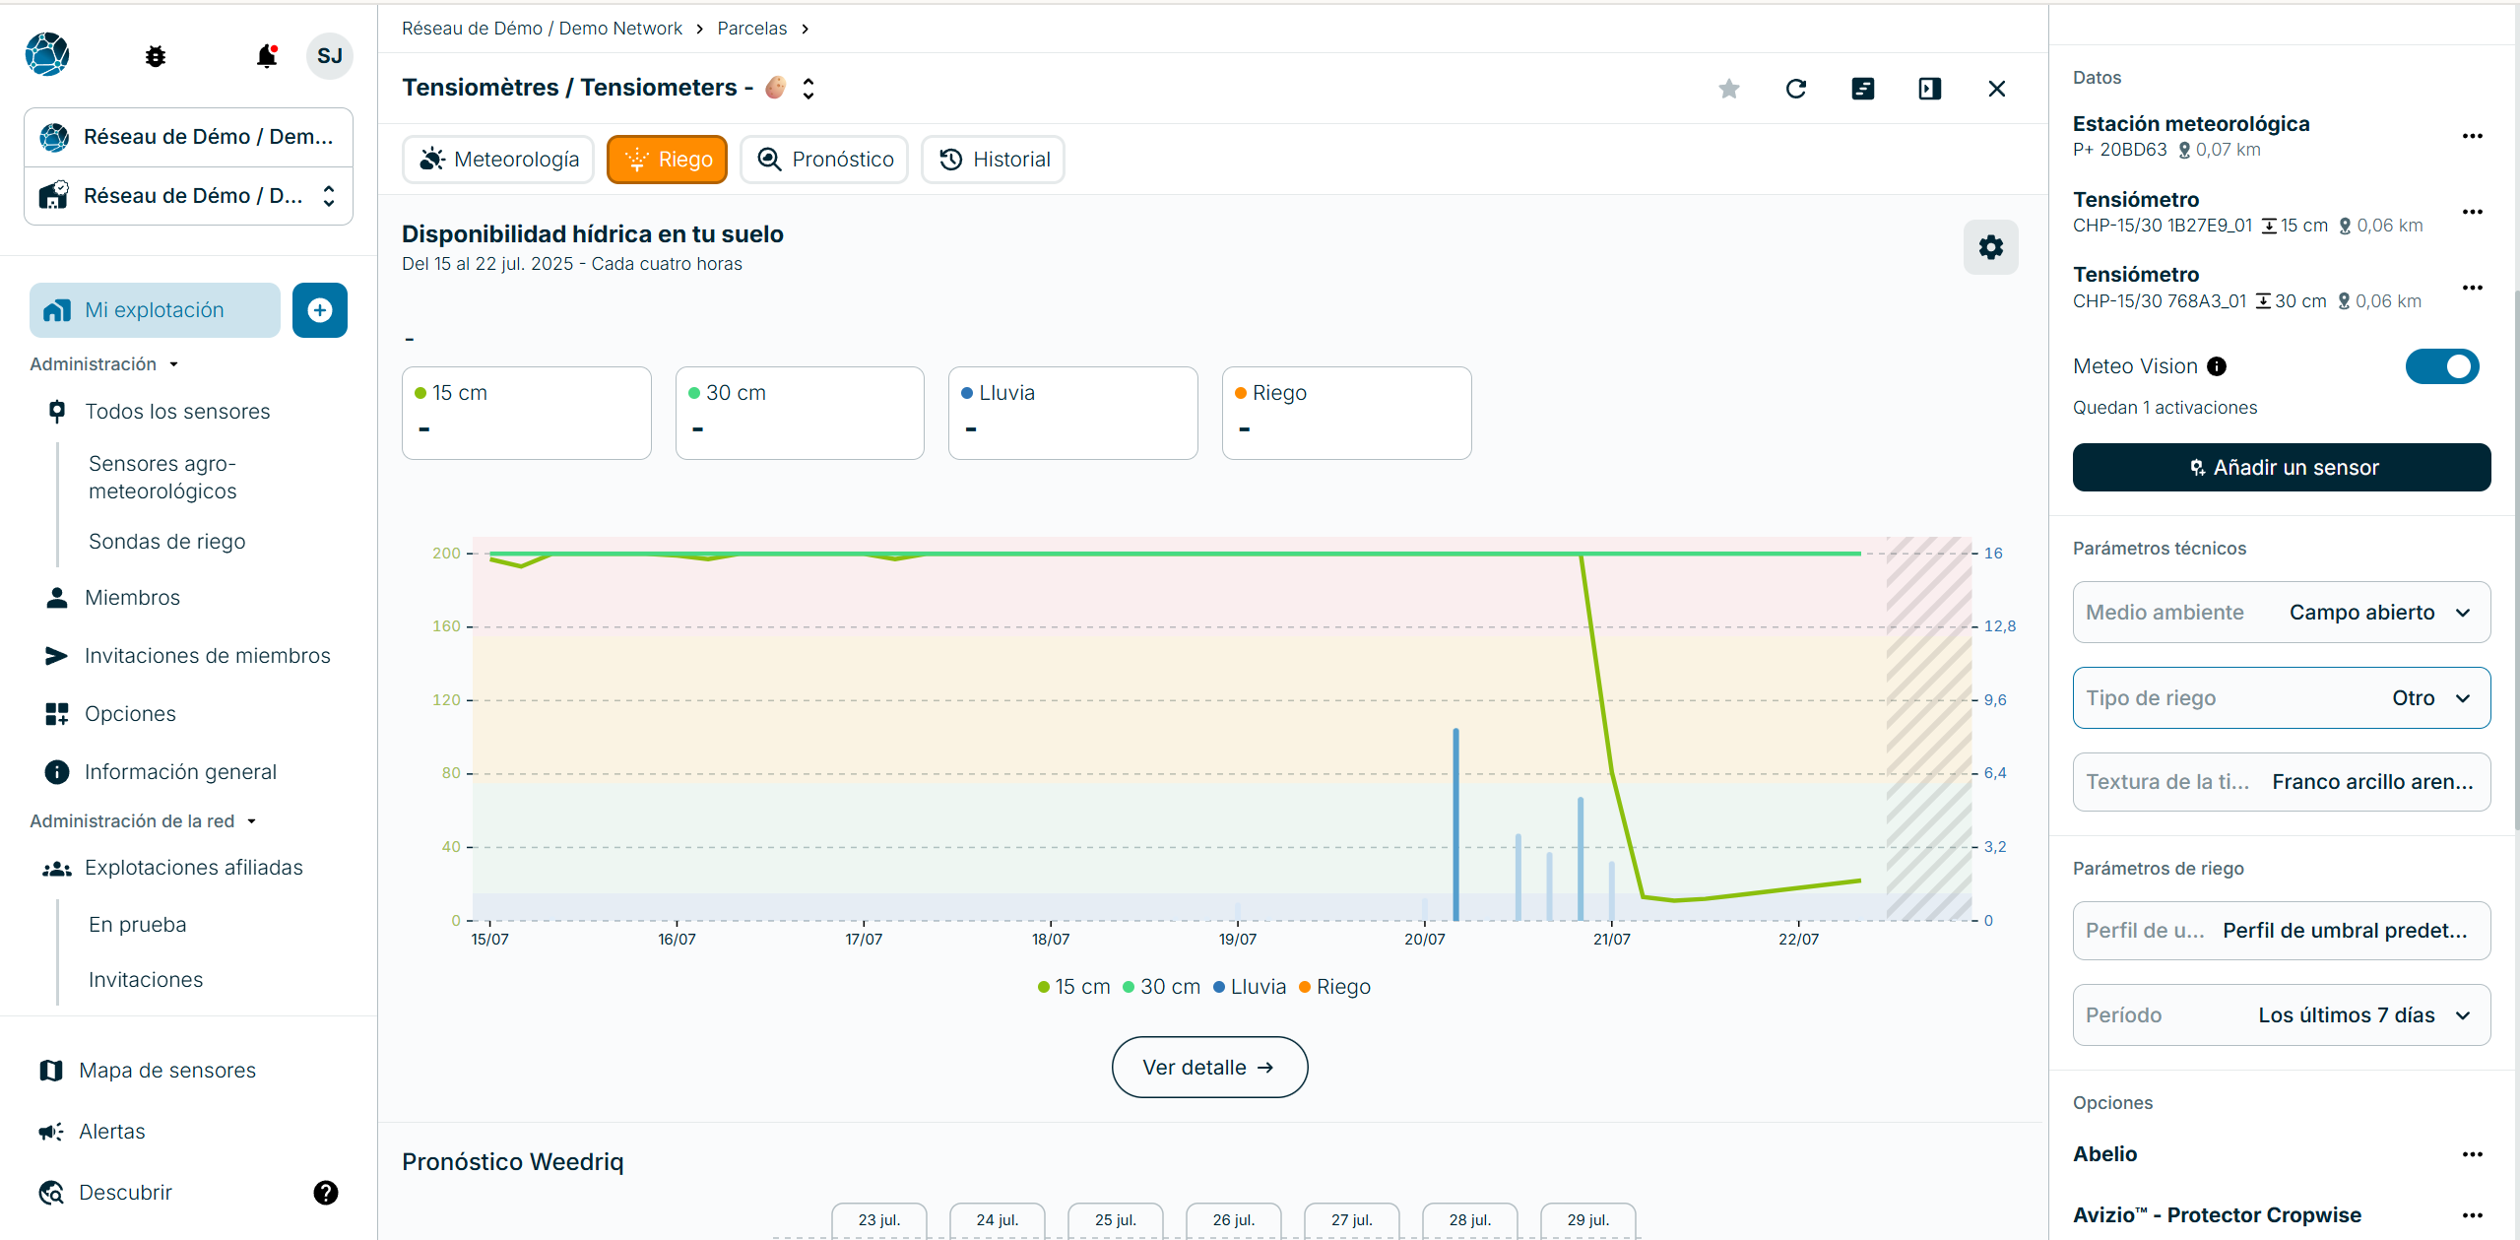This screenshot has height=1240, width=2520.
Task: Open the notes icon in header
Action: pyautogui.click(x=1863, y=89)
